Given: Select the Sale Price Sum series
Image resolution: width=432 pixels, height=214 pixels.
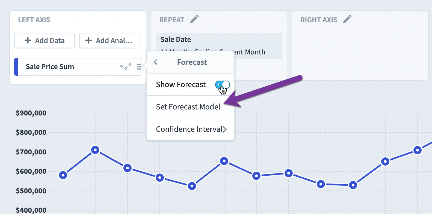Looking at the screenshot, I should coord(78,67).
